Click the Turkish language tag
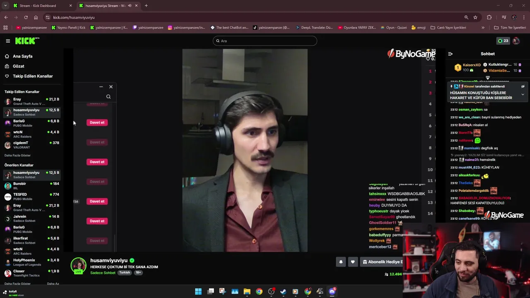Screen dimensions: 530x298 [125, 273]
